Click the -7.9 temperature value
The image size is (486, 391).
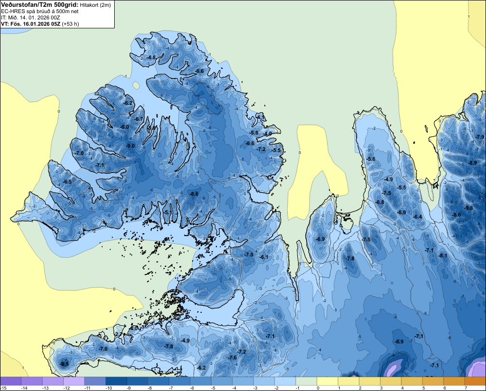pyautogui.click(x=480, y=137)
